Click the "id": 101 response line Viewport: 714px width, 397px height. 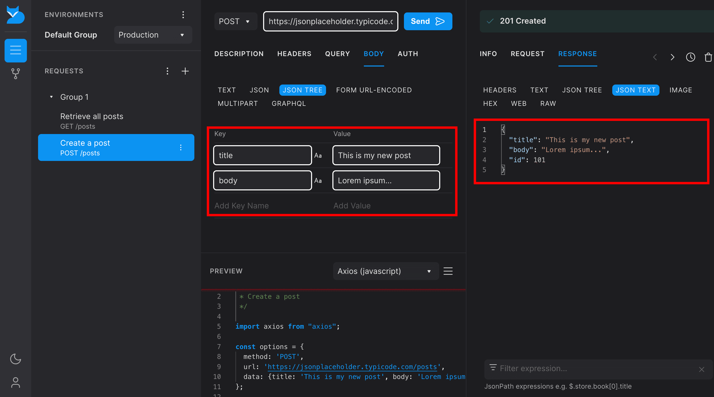527,160
